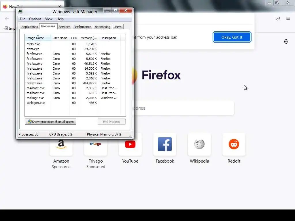Viewport: 295px width, 221px height.
Task: Maximize the Windows Task Manager window
Action: point(116,11)
